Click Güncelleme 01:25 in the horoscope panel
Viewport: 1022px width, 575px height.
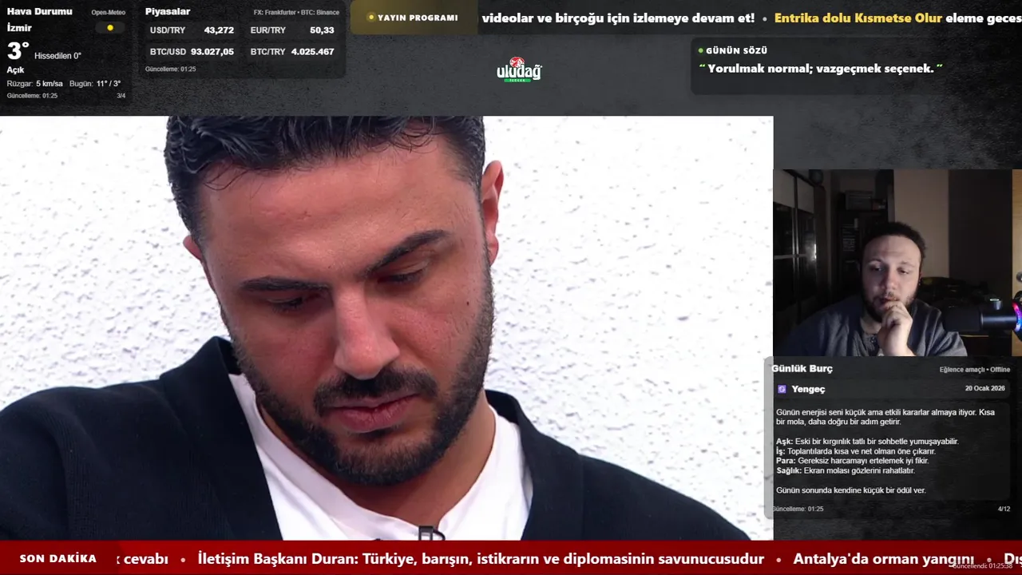pos(798,509)
